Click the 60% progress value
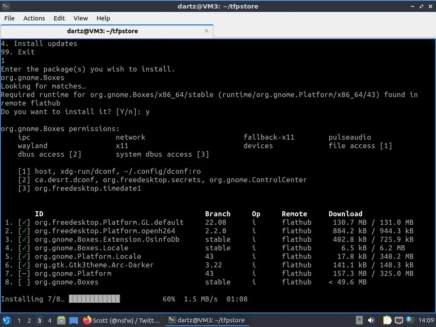 pyautogui.click(x=169, y=299)
